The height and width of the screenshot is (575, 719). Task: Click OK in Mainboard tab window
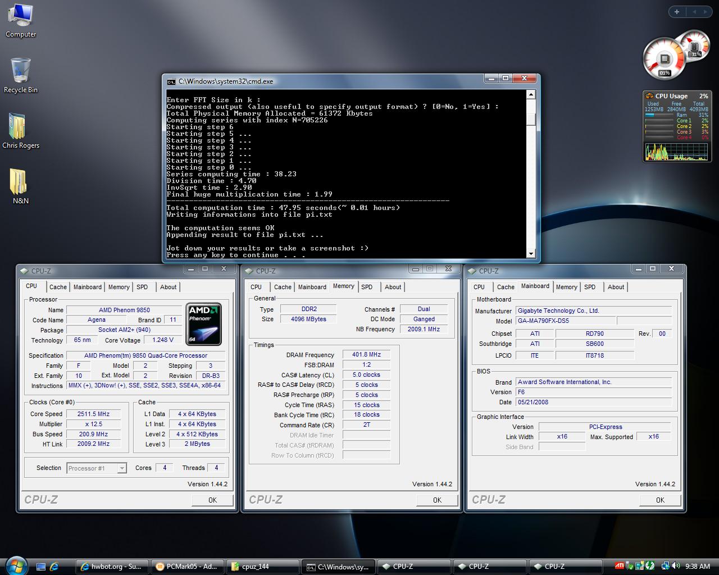pos(660,500)
